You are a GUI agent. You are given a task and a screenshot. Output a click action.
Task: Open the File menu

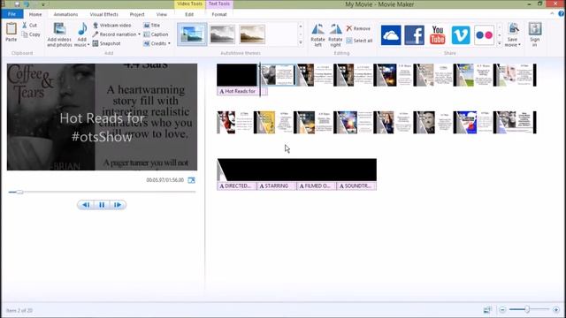pyautogui.click(x=11, y=14)
